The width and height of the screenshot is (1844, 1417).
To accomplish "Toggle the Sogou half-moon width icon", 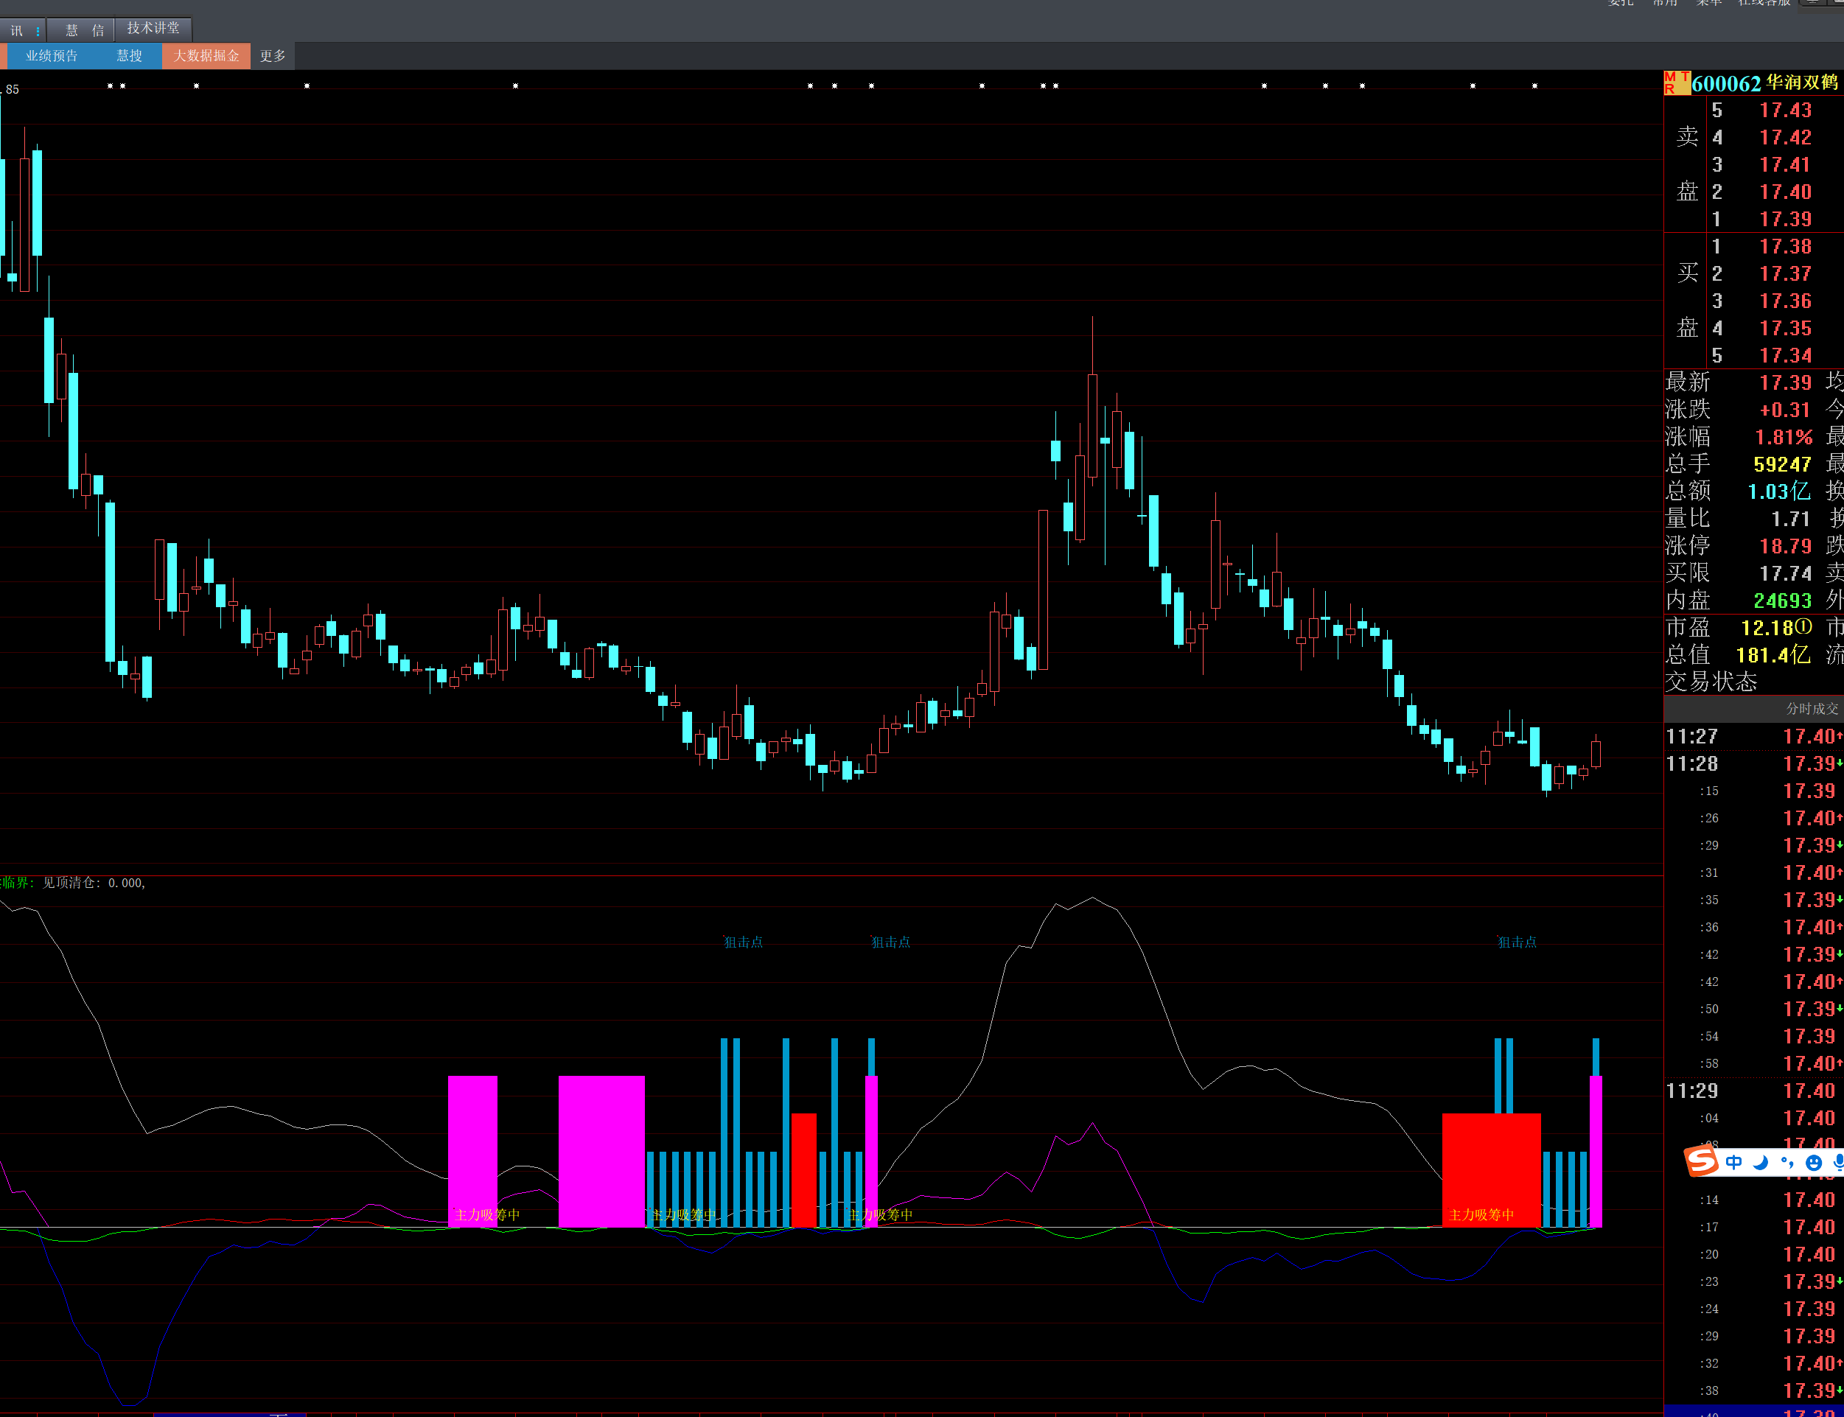I will point(1761,1162).
